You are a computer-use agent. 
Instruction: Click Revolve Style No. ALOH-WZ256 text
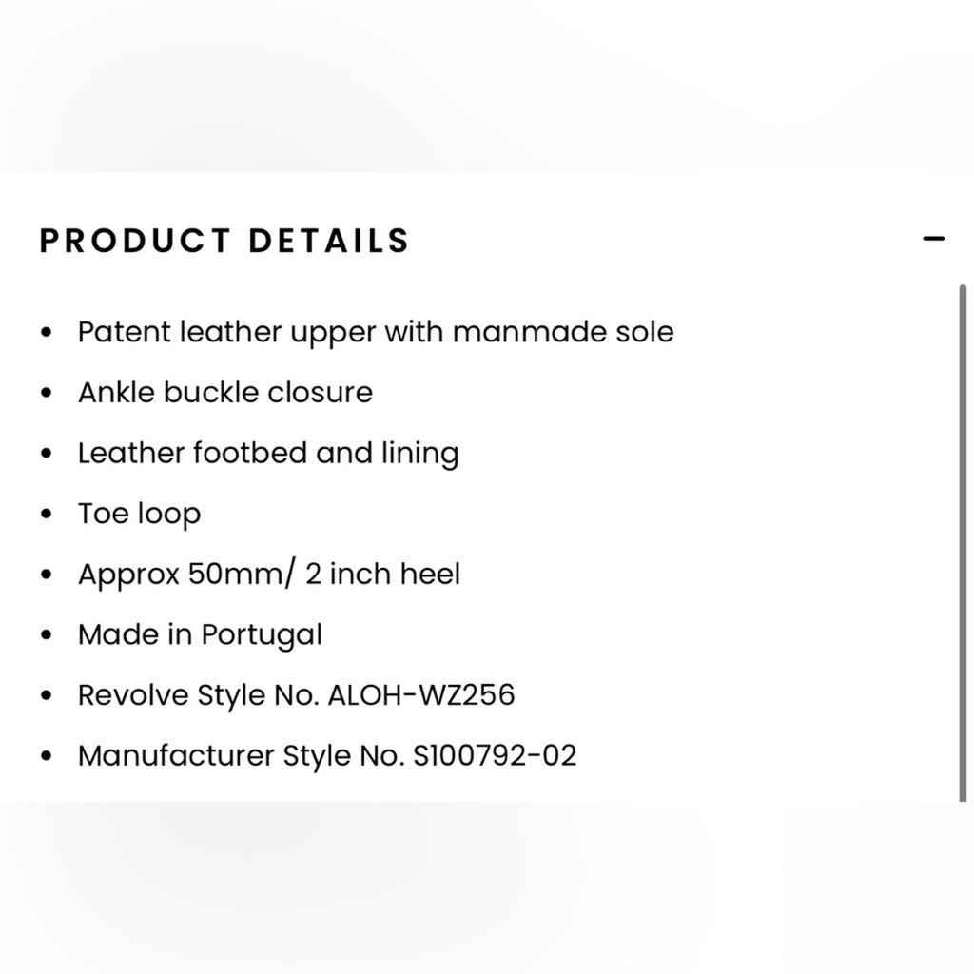[x=297, y=695]
